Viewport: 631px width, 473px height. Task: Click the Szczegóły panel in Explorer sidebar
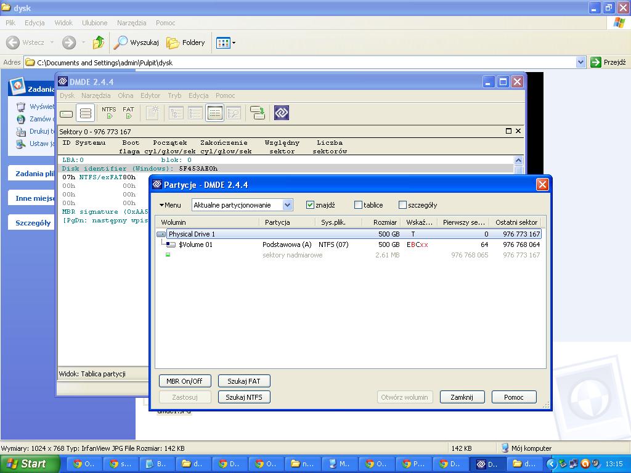[x=32, y=222]
